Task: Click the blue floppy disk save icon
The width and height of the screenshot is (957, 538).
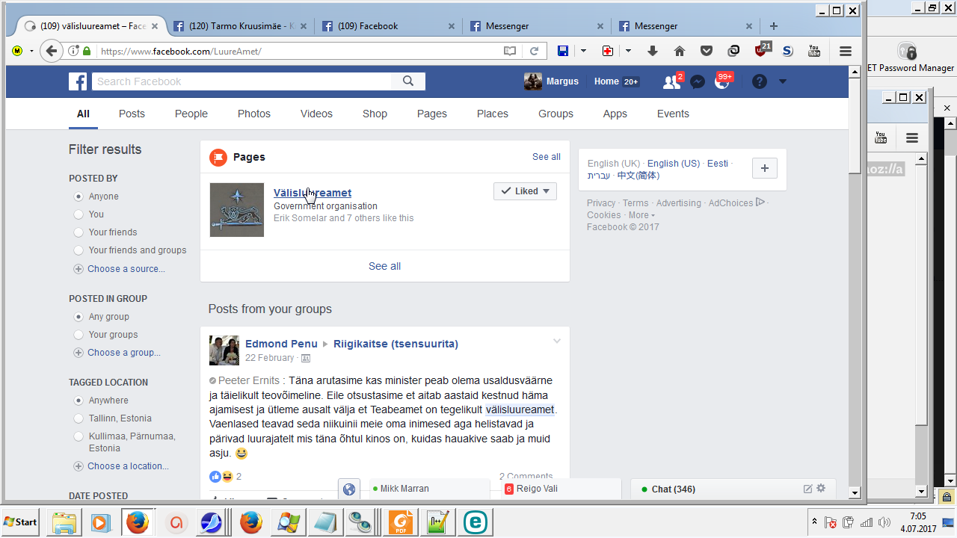Action: [563, 52]
